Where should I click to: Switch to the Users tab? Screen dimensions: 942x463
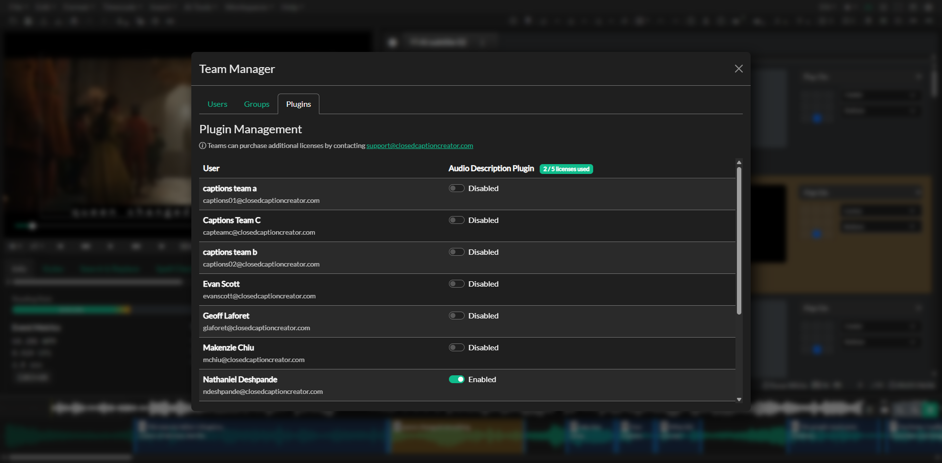pyautogui.click(x=217, y=104)
